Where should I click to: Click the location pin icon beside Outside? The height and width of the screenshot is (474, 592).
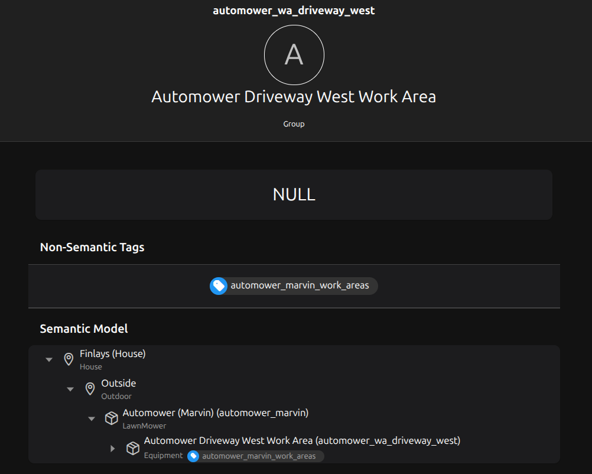pyautogui.click(x=90, y=389)
